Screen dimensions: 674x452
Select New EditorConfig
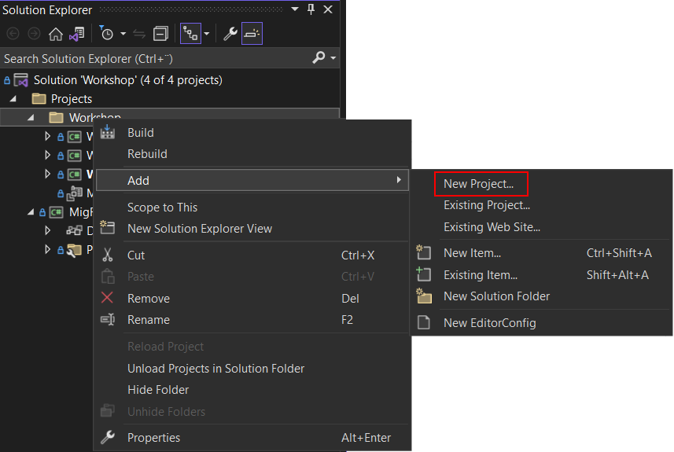(x=542, y=322)
